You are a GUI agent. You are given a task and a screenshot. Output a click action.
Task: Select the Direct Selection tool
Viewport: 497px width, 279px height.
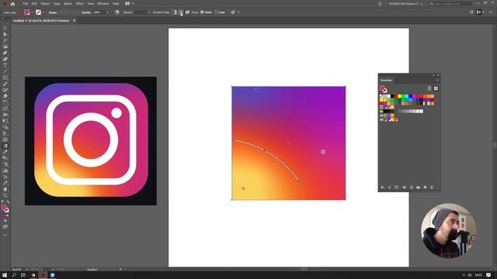pyautogui.click(x=5, y=34)
